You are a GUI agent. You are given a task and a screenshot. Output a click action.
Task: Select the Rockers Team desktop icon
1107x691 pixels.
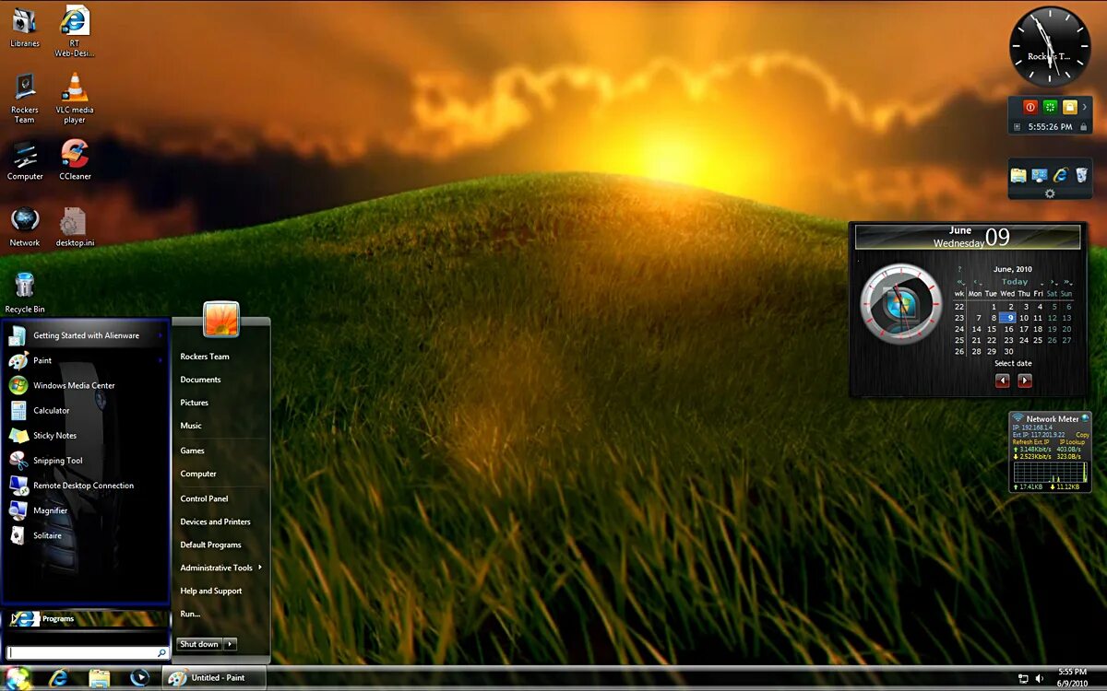pos(25,98)
